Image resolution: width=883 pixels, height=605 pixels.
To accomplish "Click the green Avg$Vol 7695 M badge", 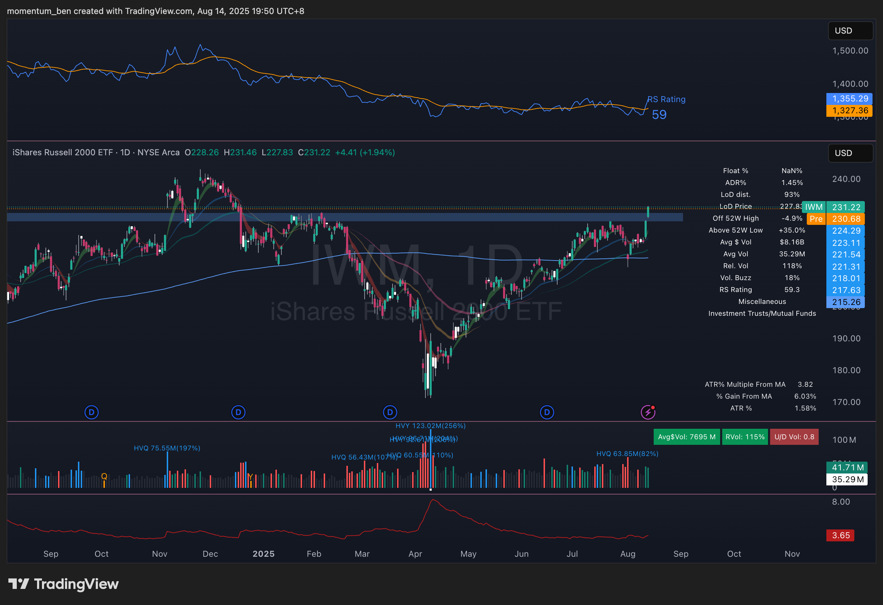I will tap(686, 437).
